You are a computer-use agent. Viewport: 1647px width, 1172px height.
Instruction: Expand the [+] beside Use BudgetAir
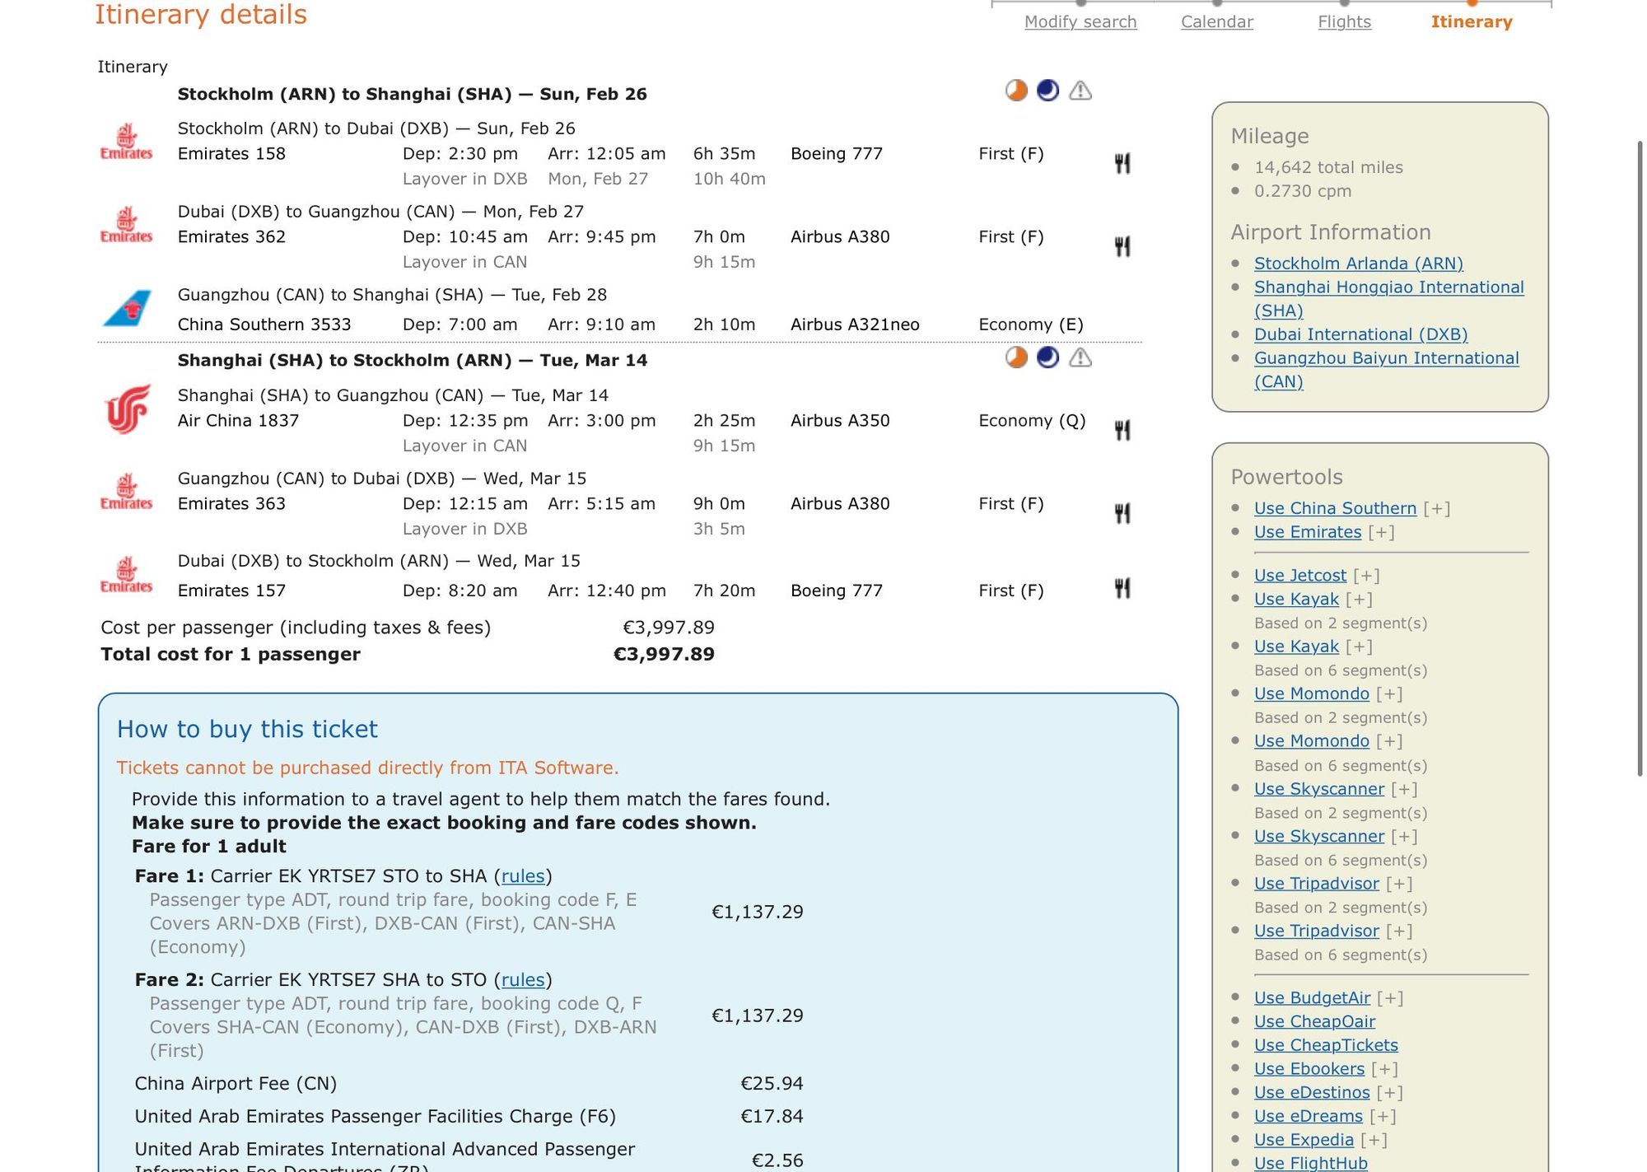tap(1390, 997)
